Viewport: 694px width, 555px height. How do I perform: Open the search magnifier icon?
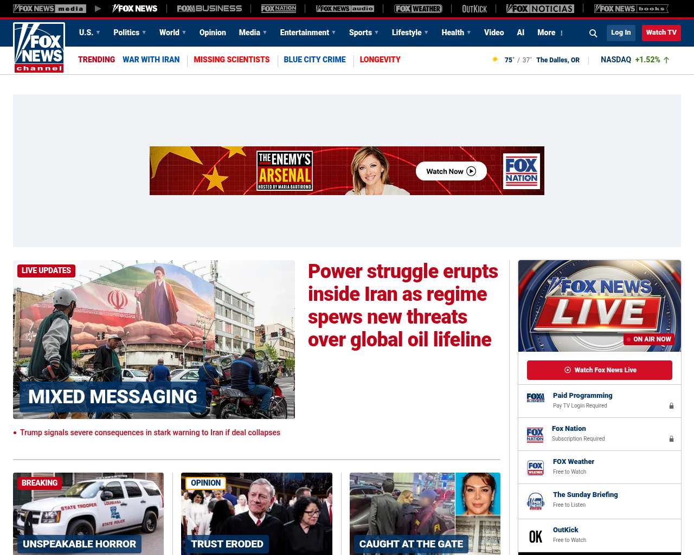click(593, 33)
